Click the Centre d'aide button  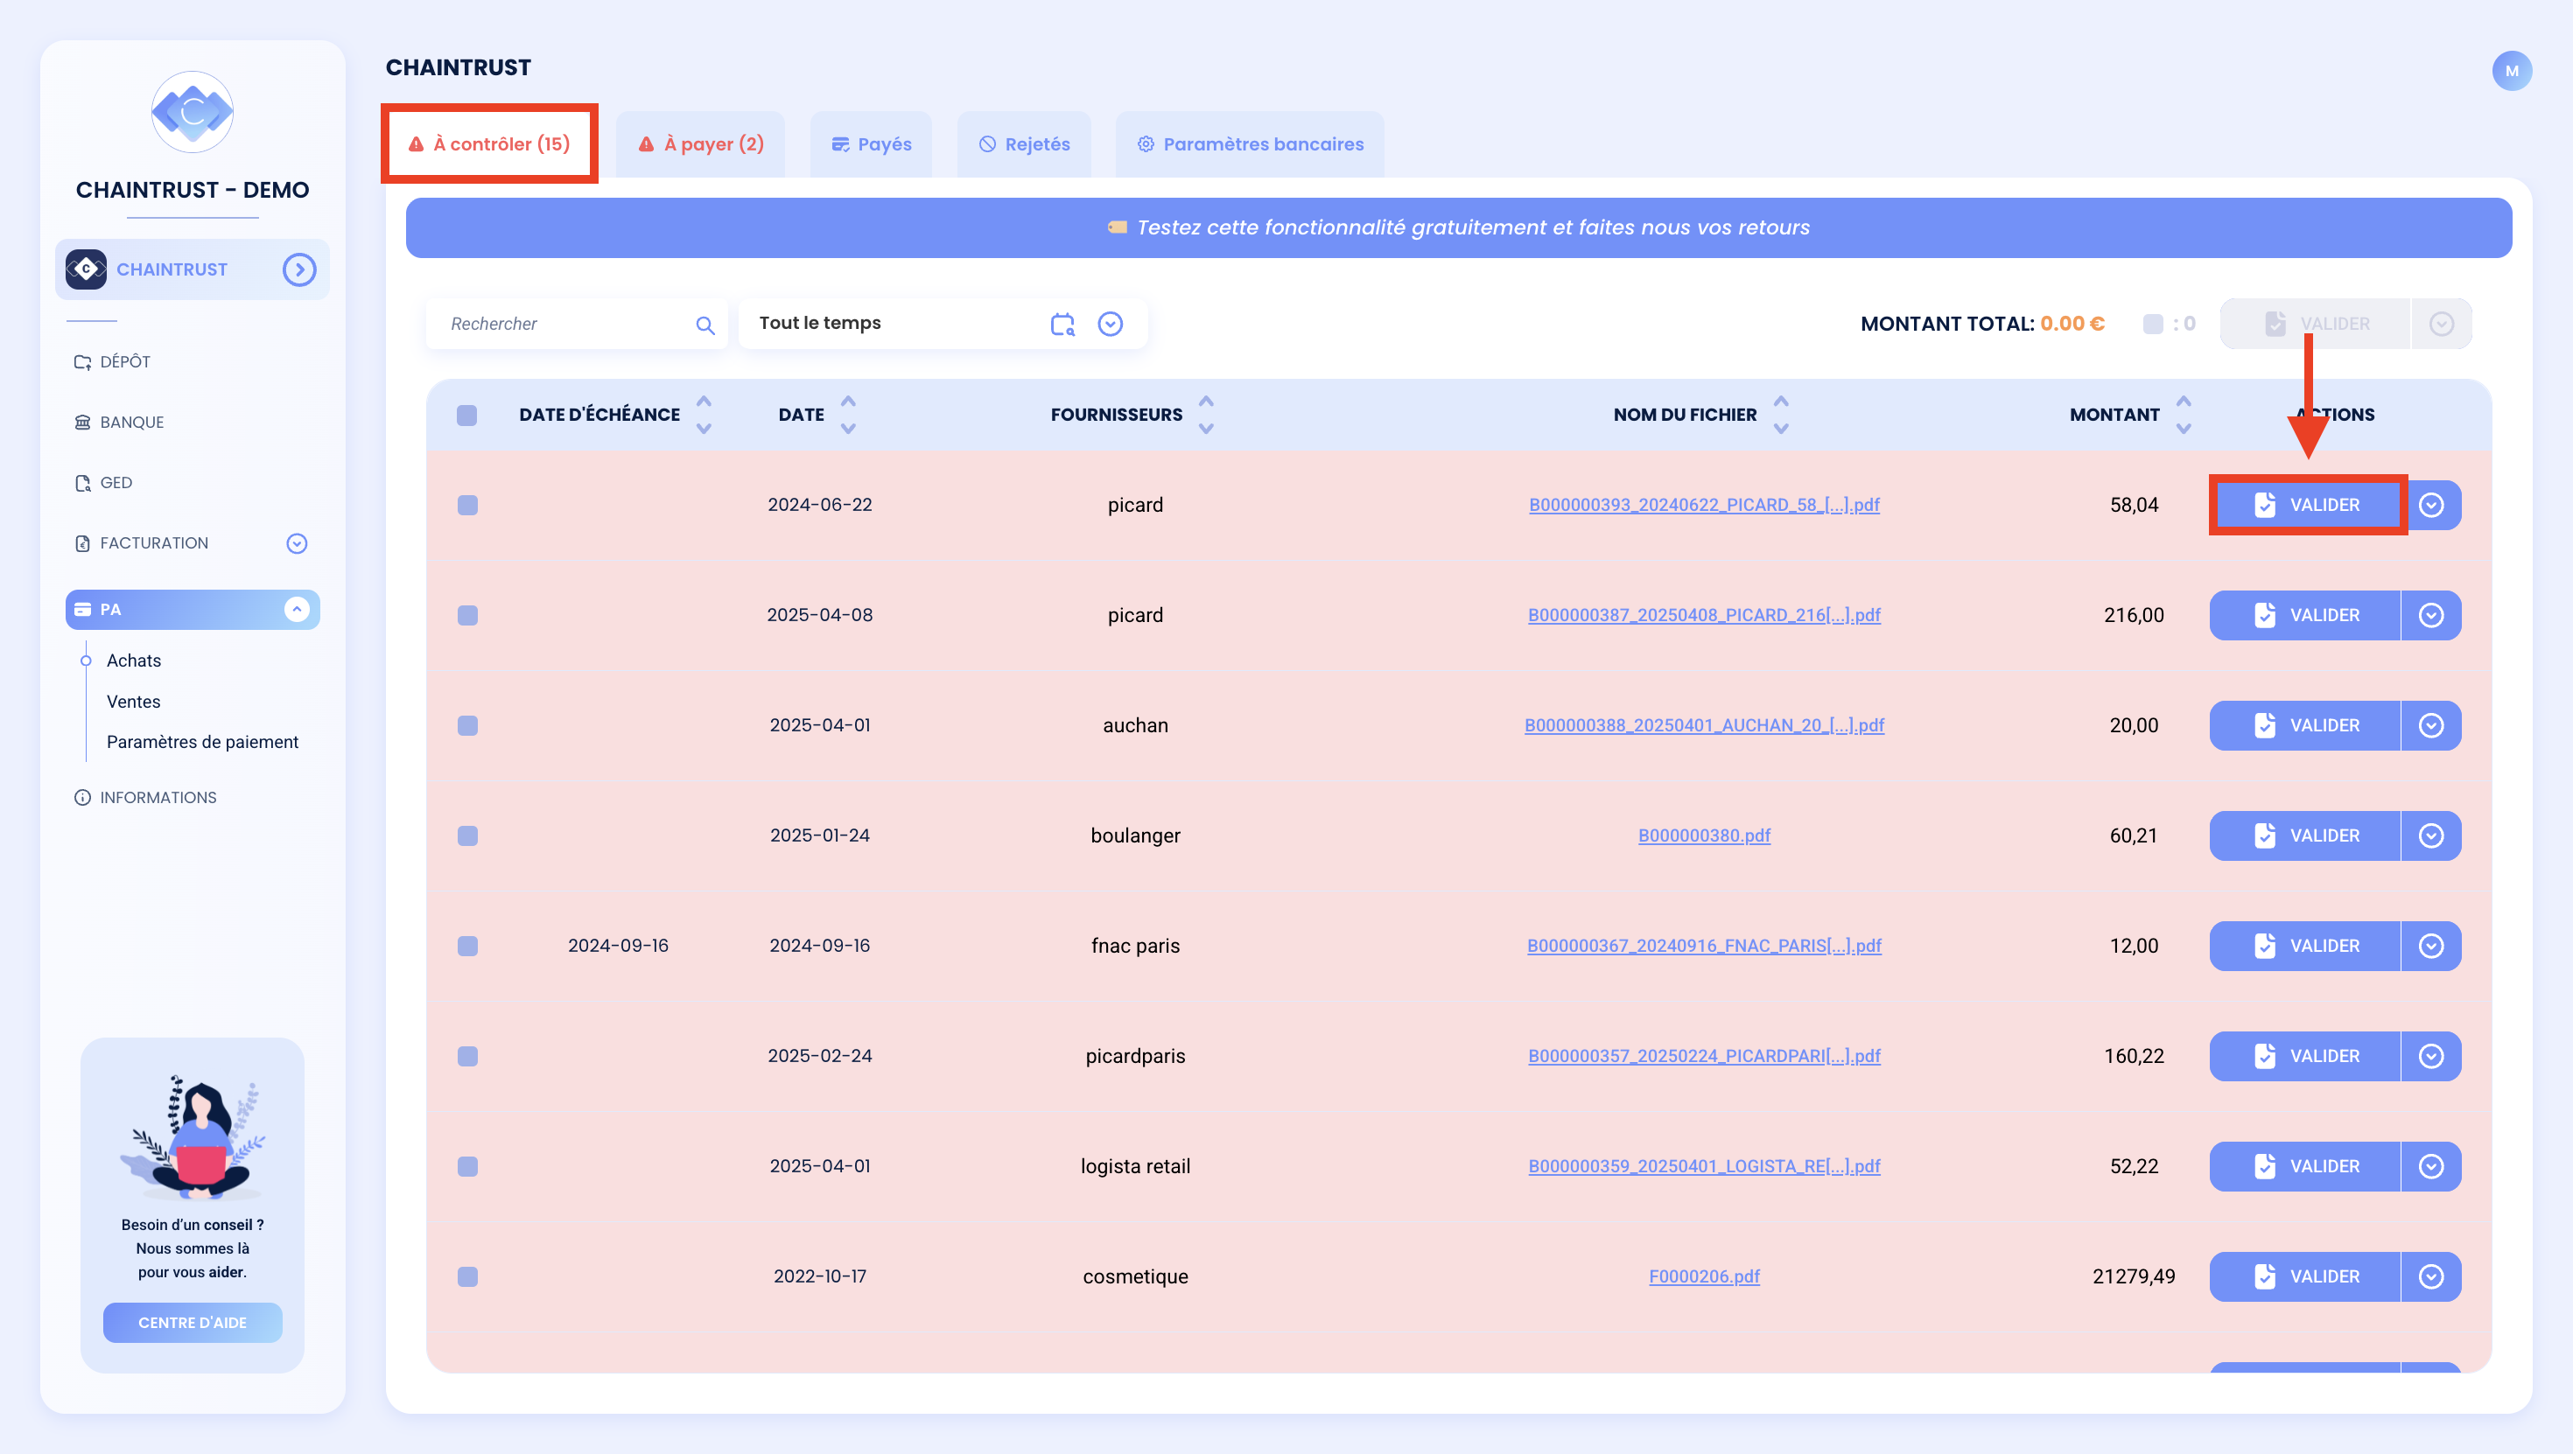[x=192, y=1323]
